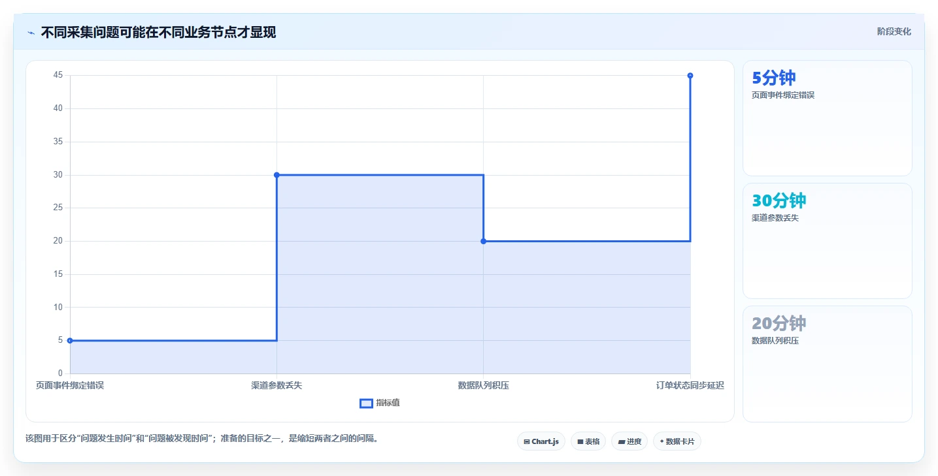The height and width of the screenshot is (476, 938).
Task: Open the 5分钟 页面事件绑定错误 card
Action: pyautogui.click(x=827, y=118)
